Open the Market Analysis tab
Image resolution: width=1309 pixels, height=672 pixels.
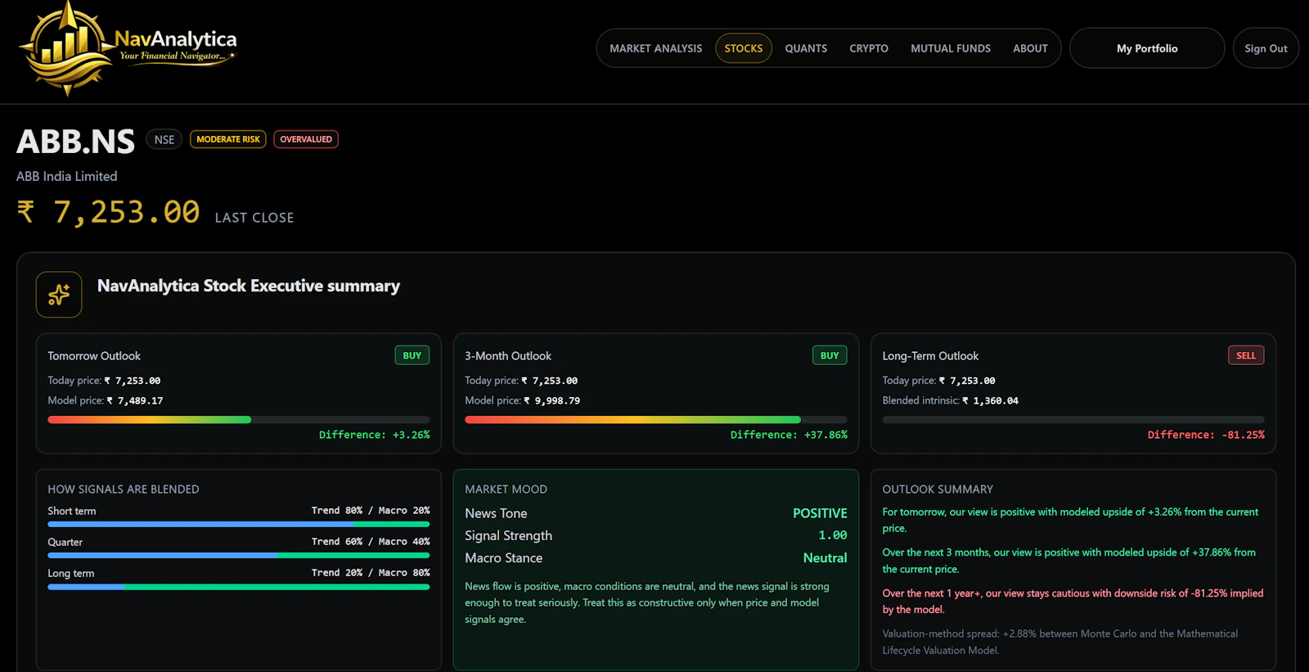655,48
